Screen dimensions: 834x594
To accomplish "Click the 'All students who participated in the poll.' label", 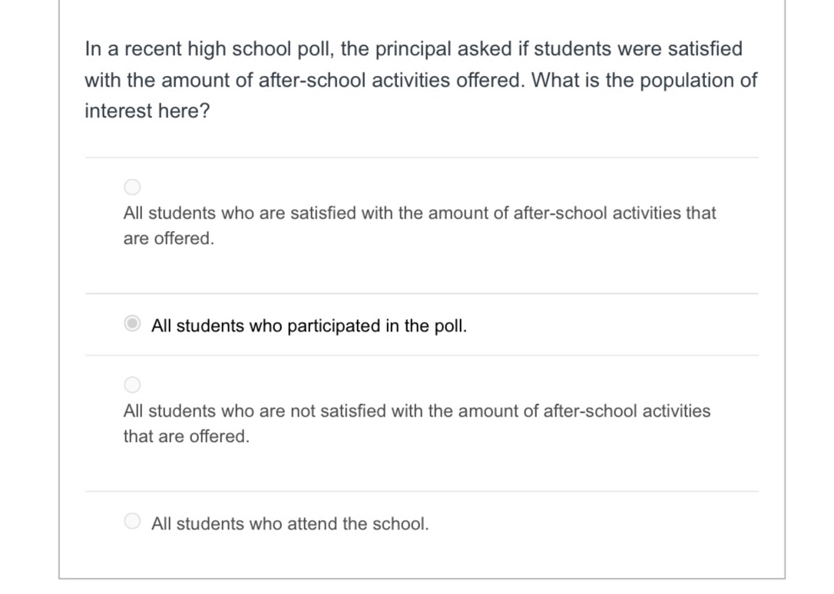I will pos(309,326).
